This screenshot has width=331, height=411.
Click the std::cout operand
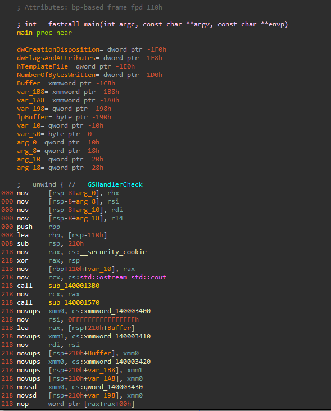[148, 277]
